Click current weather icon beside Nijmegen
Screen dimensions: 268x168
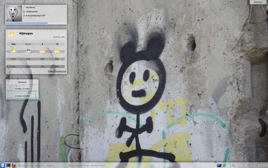(x=12, y=34)
